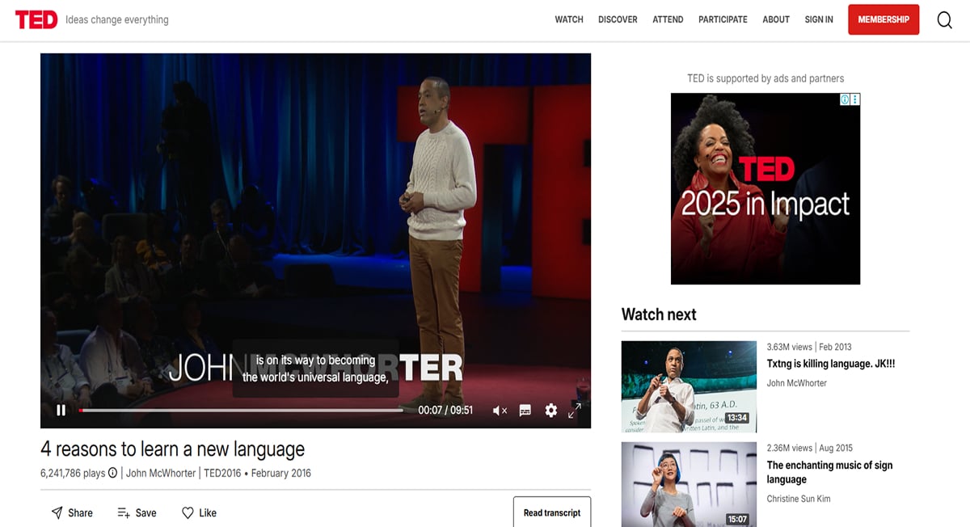Click the 'Watch next' heading
The height and width of the screenshot is (527, 970).
[659, 314]
